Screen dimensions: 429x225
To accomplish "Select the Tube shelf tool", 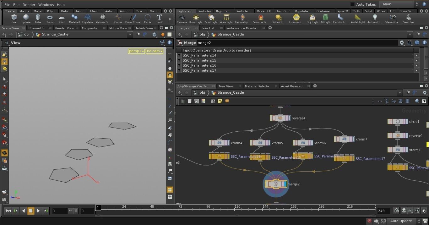I will tap(38, 19).
